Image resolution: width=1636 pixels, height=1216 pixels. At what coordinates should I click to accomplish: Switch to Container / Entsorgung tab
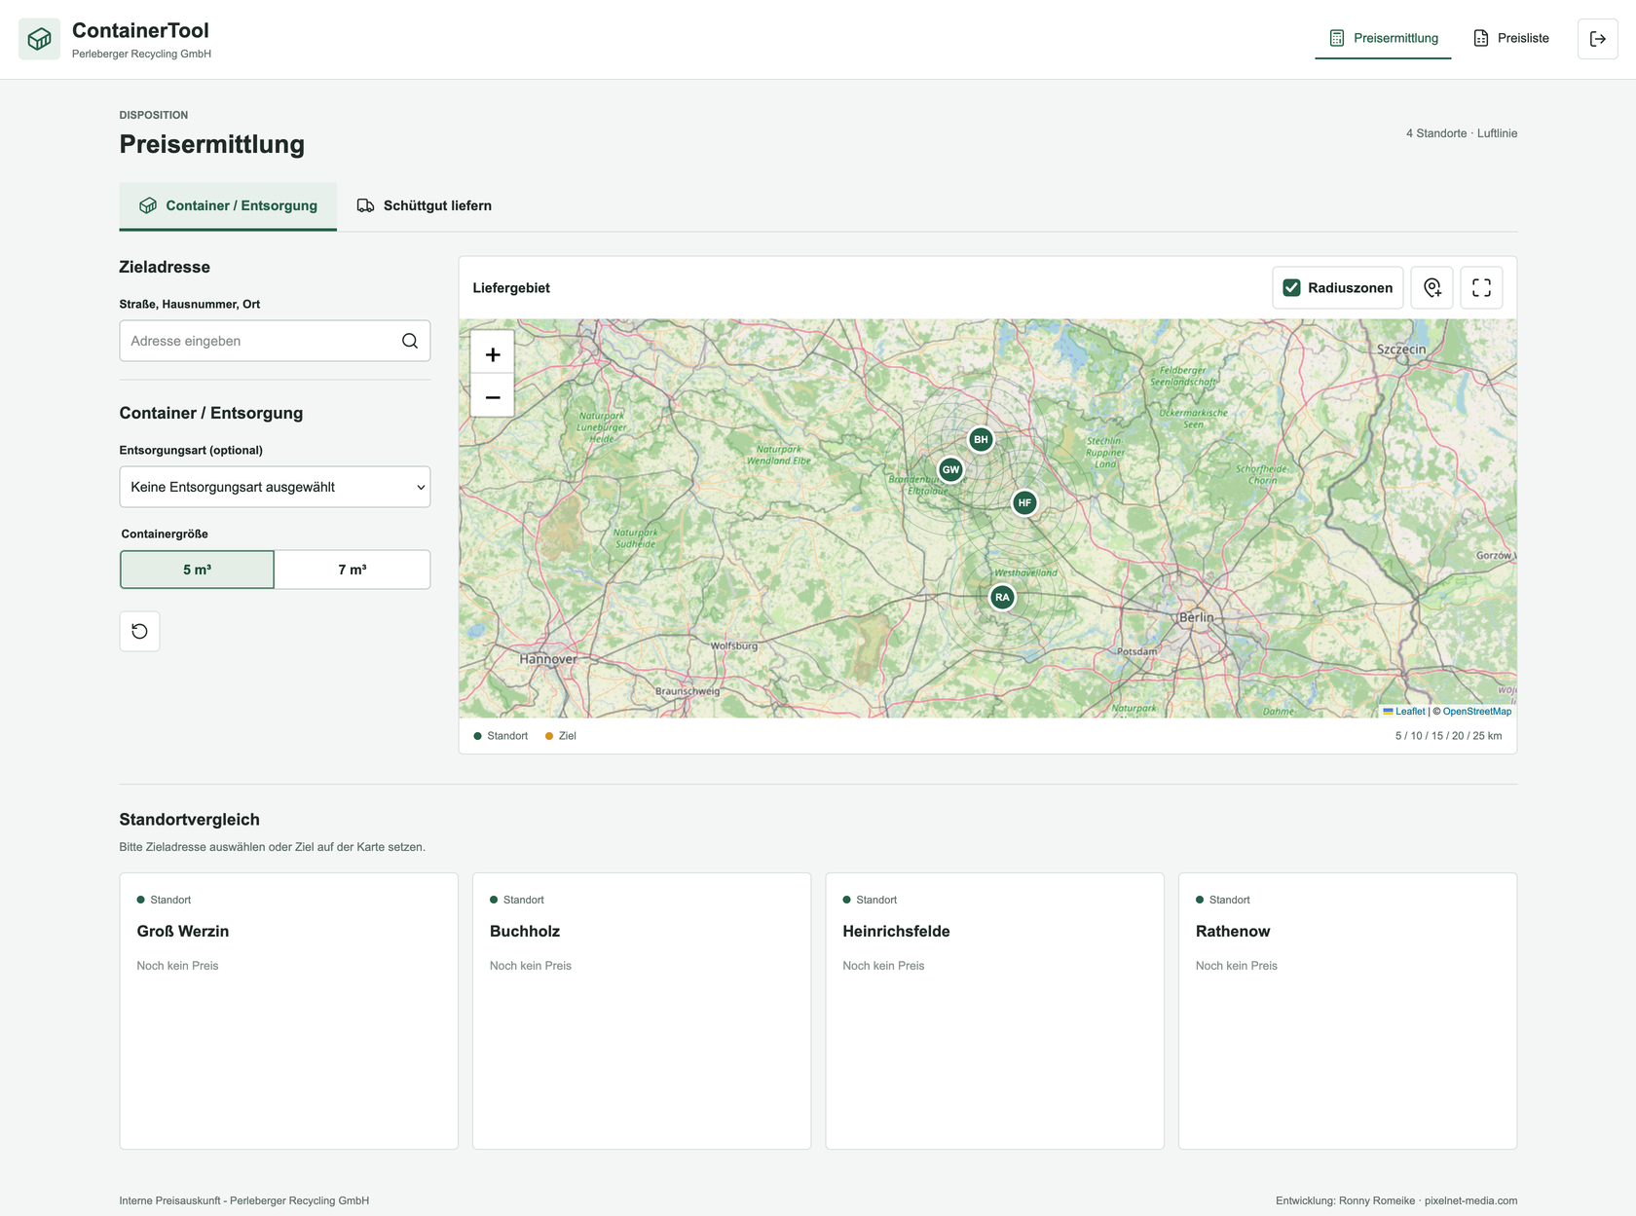pyautogui.click(x=228, y=205)
